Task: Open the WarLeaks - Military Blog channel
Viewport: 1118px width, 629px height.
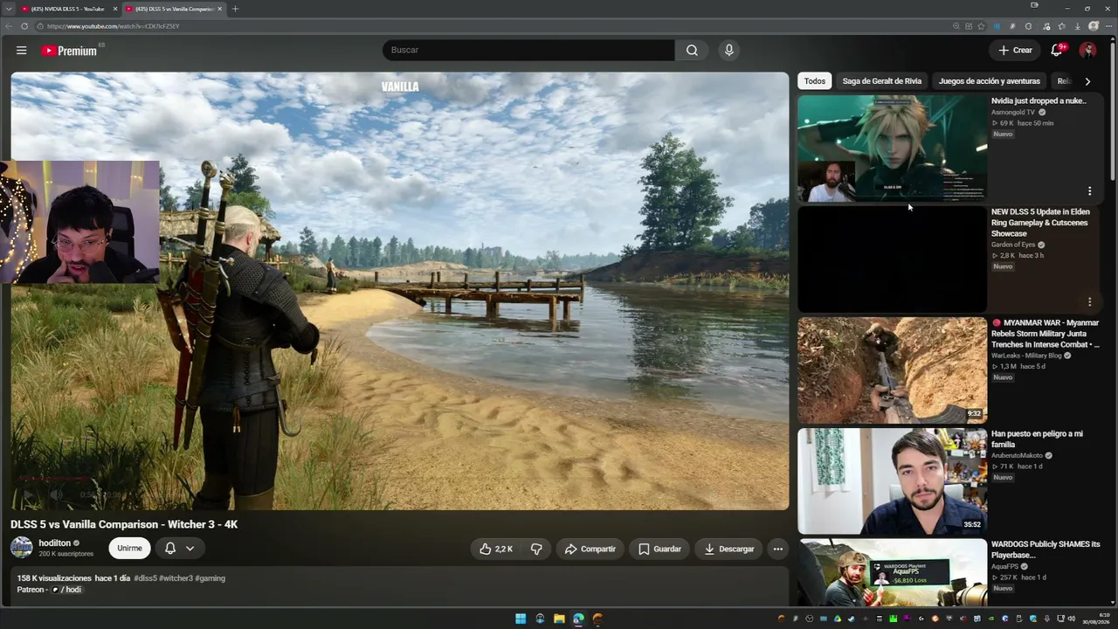Action: [1026, 356]
